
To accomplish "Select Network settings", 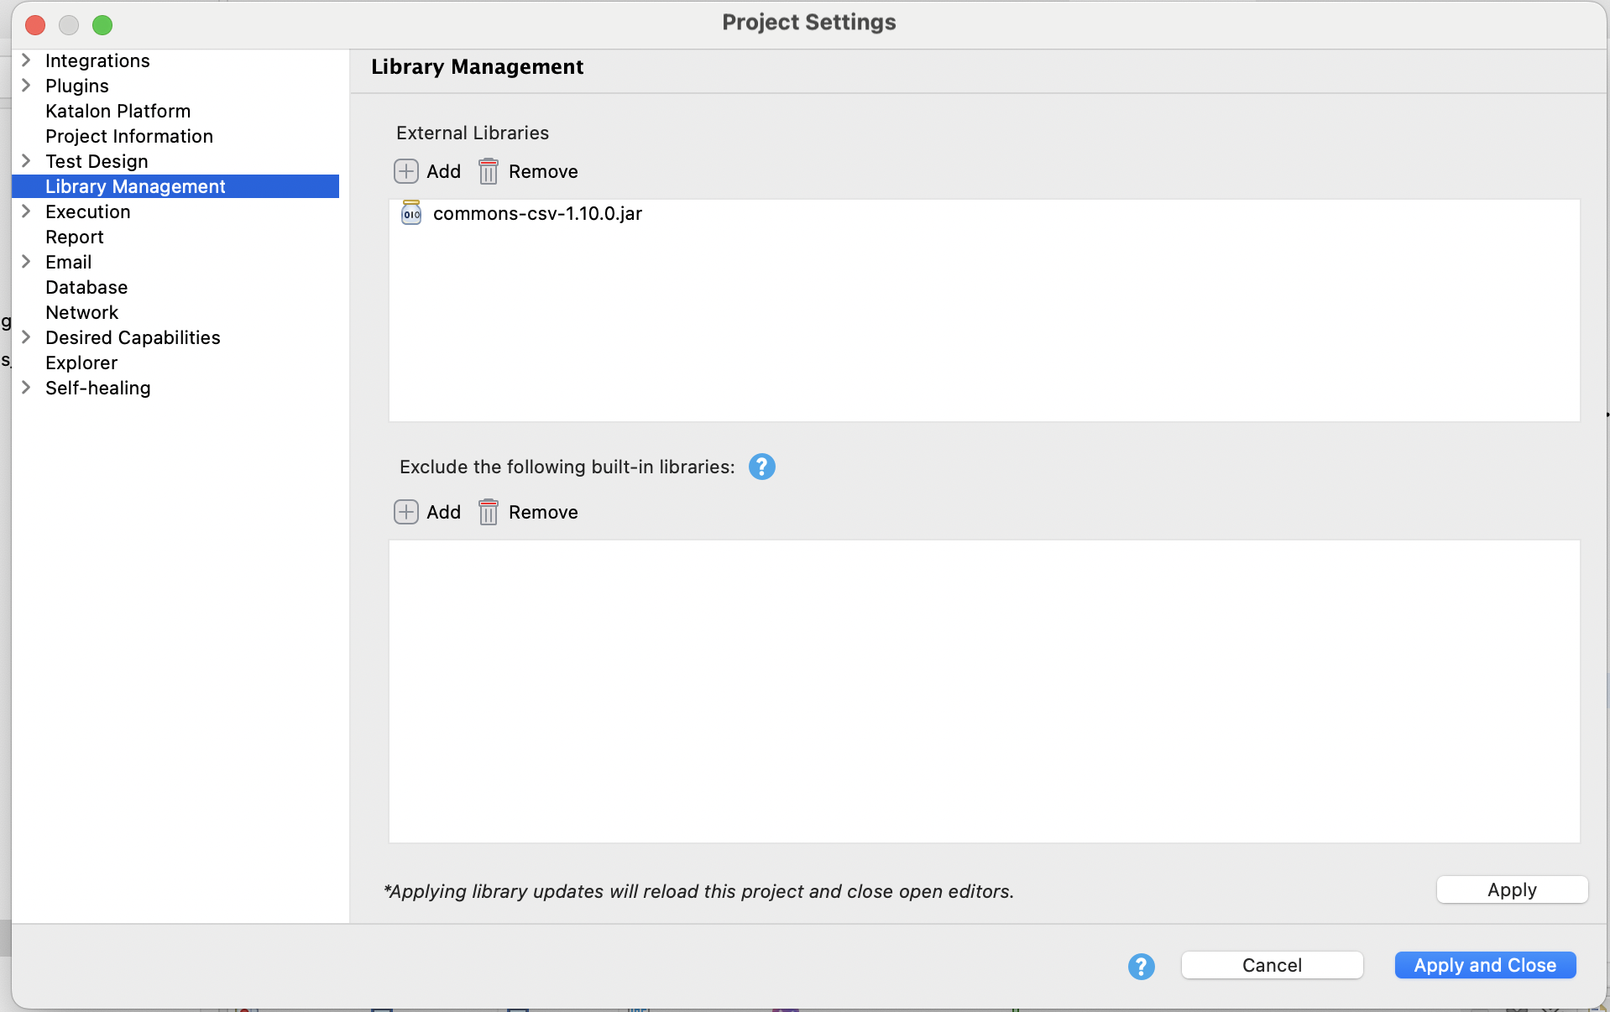I will (81, 312).
